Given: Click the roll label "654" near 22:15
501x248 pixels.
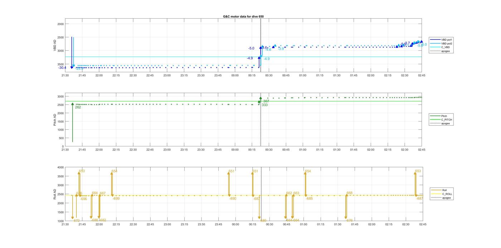Looking at the screenshot, I should pos(115,171).
